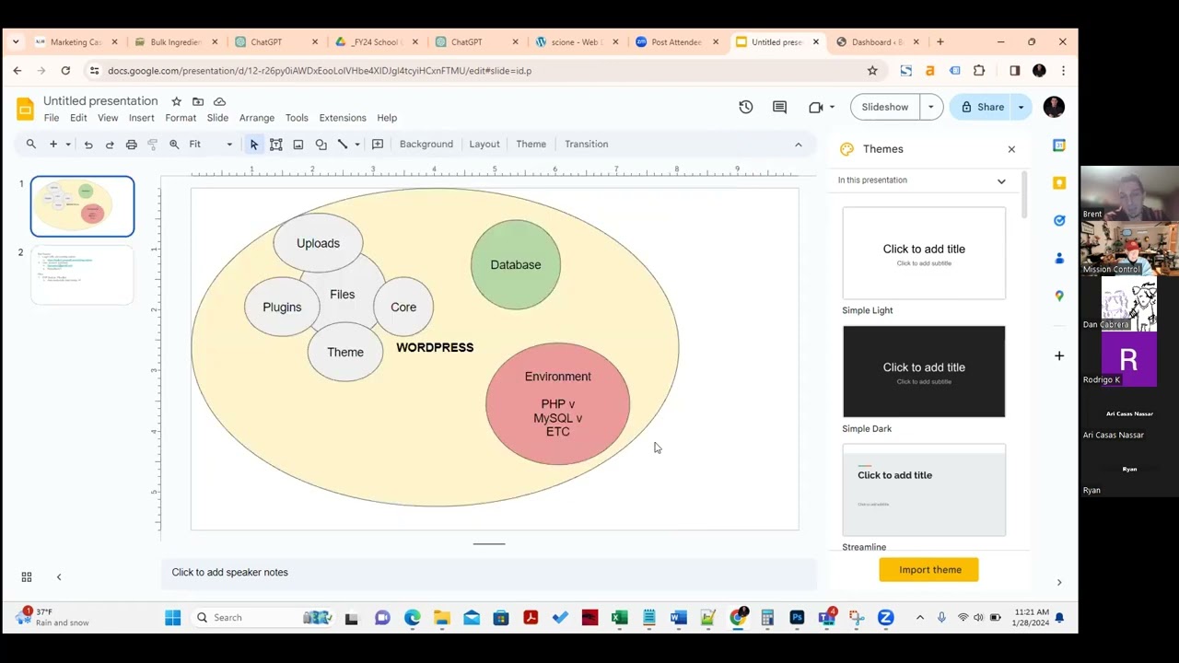Open the View menu

tap(108, 118)
